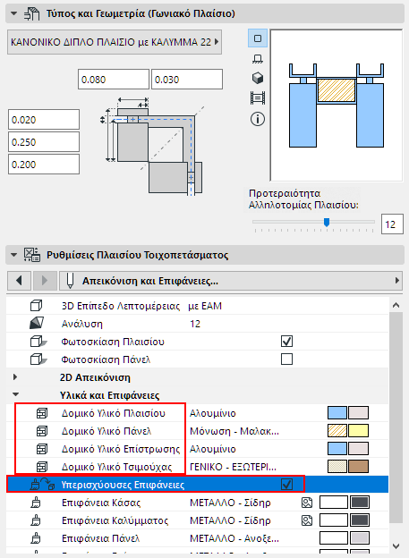Click the Φωτοσκίαση Πάνελ row icon
Image resolution: width=409 pixels, height=558 pixels.
click(x=38, y=359)
